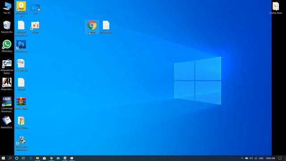Open Task View on taskbar
Viewport: 286px width, 161px height.
click(x=23, y=158)
